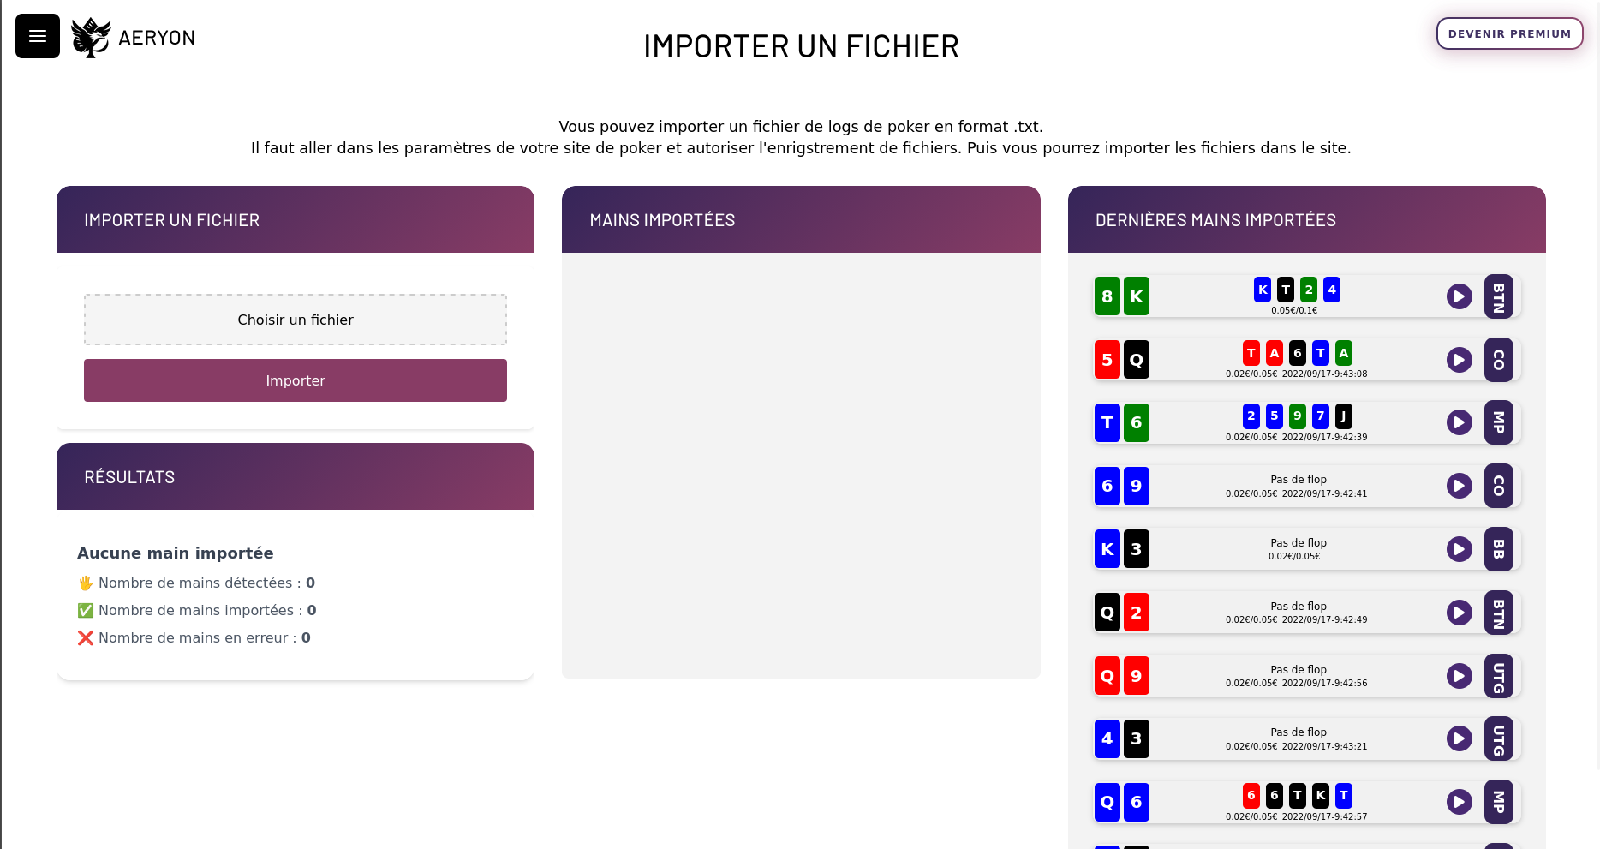Click the Choisir un fichier file picker
Screen dimensions: 1600x849
coord(295,320)
